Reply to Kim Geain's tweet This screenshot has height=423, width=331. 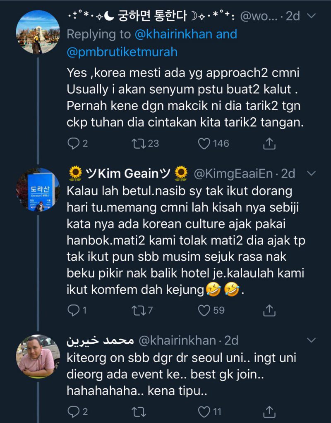tap(73, 309)
